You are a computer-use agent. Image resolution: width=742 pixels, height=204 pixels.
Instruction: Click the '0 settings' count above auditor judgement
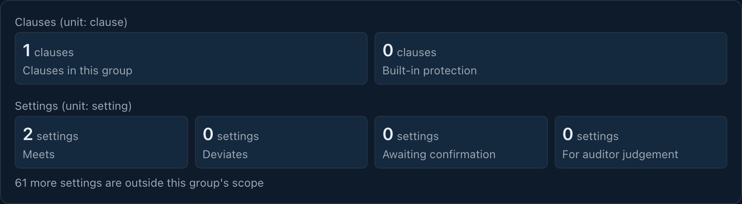[x=590, y=135]
